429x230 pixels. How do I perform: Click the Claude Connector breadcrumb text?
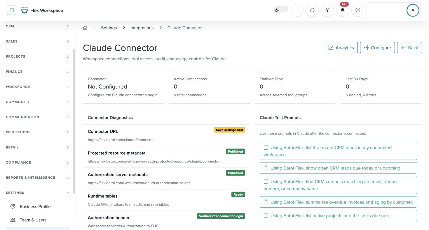click(185, 28)
